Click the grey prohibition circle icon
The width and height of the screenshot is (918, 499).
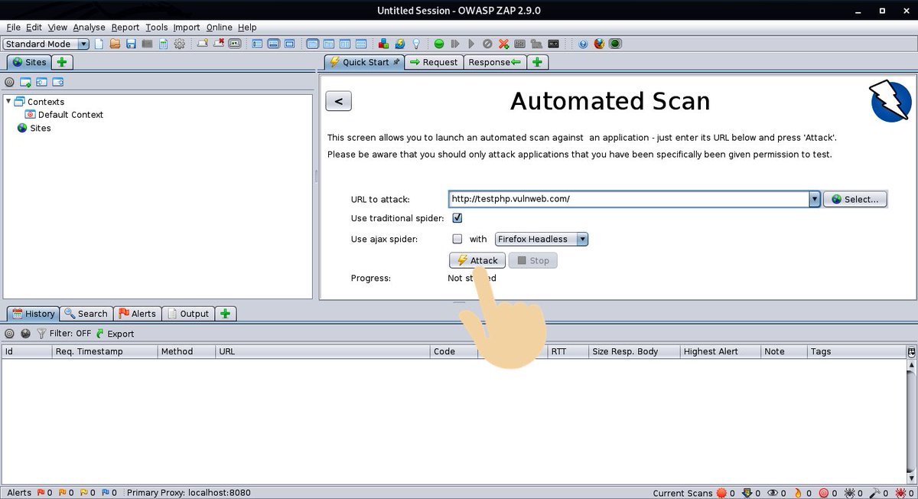click(x=487, y=44)
